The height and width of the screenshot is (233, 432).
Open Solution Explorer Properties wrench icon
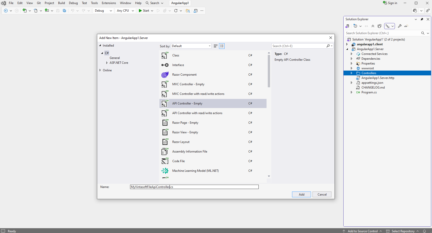pyautogui.click(x=400, y=26)
